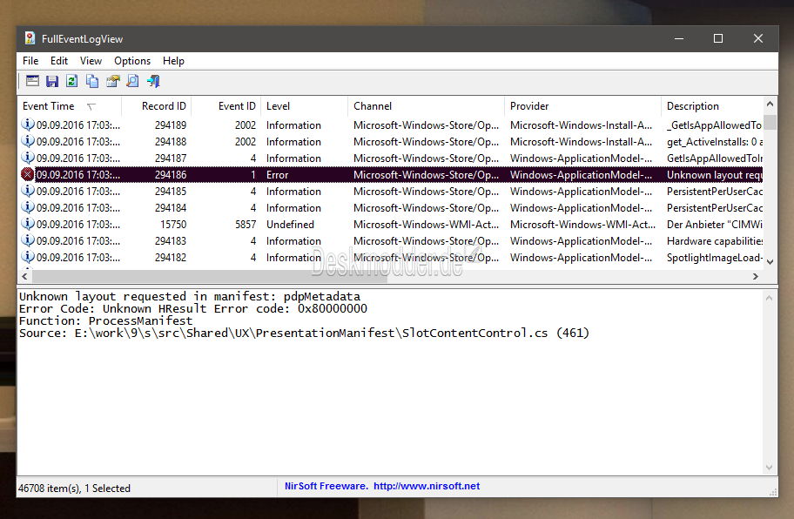Click horizontal scrollbar left arrow
794x519 pixels.
point(24,276)
